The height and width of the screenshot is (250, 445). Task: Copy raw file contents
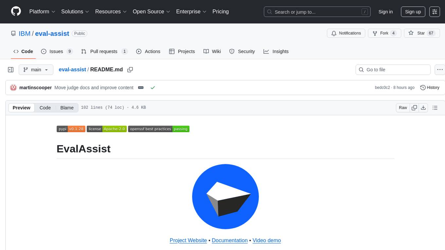[x=414, y=108]
